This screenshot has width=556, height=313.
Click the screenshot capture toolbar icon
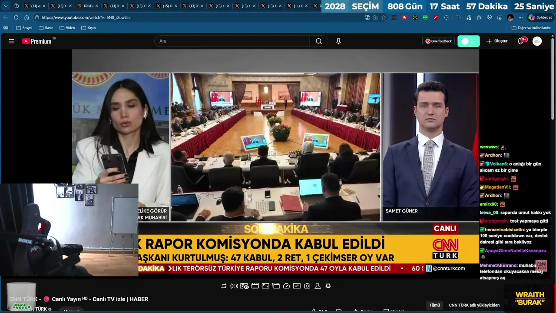tap(500, 17)
